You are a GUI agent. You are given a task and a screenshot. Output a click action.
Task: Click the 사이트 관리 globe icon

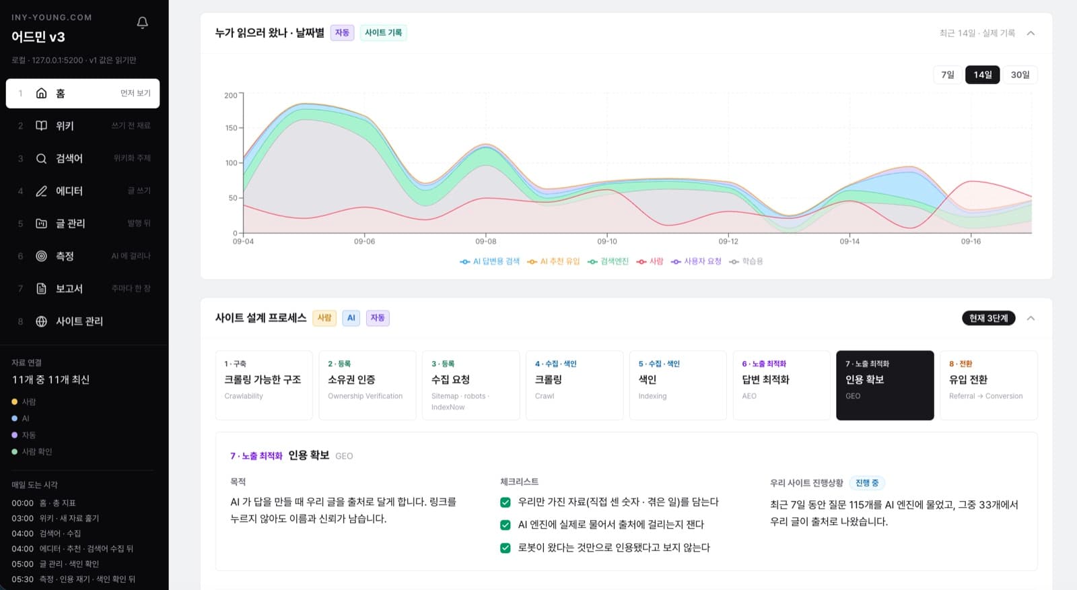click(41, 321)
